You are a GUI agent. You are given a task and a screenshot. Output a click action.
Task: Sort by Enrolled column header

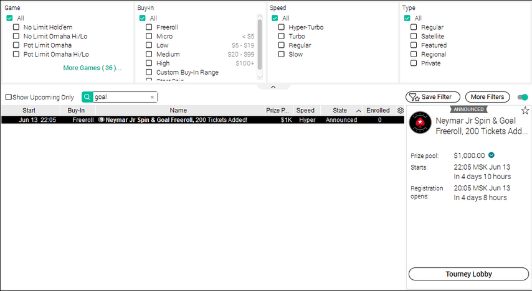point(378,111)
